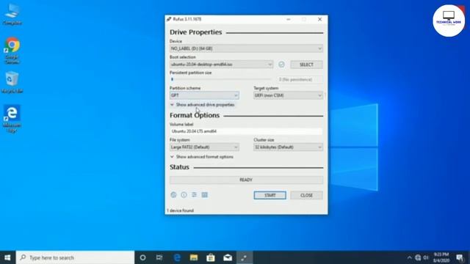Viewport: 470px width, 264px height.
Task: Open the Device dropdown
Action: click(x=246, y=48)
